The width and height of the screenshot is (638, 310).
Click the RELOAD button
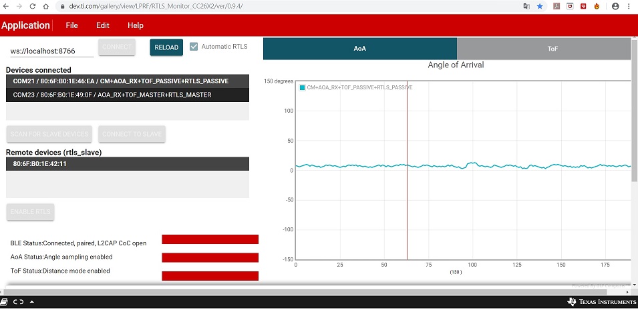[x=166, y=47]
